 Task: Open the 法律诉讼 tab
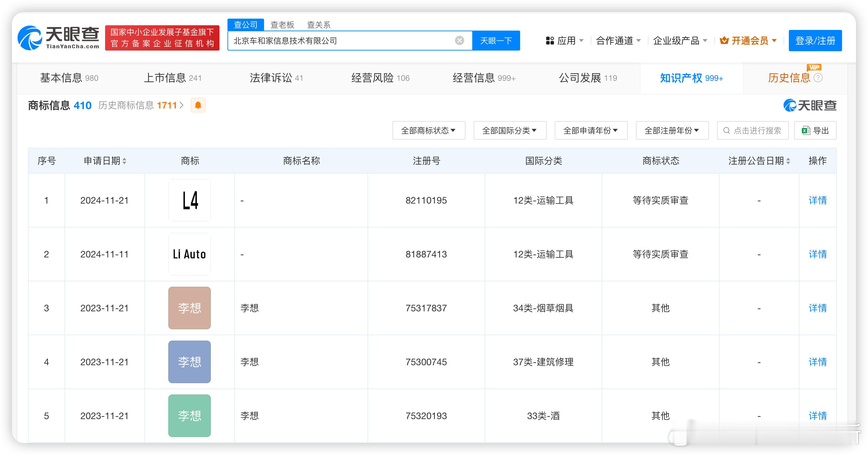click(x=277, y=78)
